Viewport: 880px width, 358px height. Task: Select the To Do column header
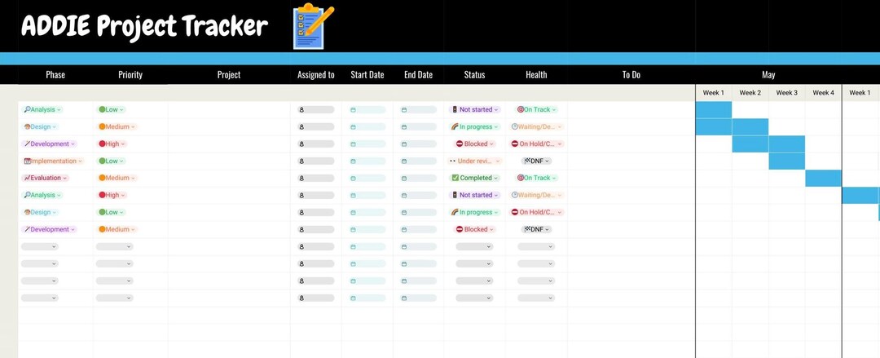point(631,75)
